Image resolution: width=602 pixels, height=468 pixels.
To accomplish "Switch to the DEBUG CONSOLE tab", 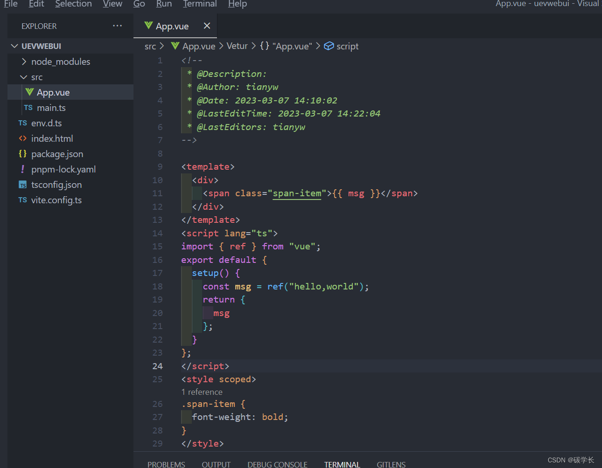I will 277,464.
